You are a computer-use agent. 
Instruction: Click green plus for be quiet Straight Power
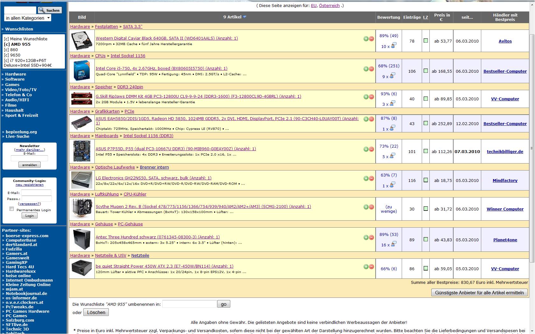click(366, 267)
